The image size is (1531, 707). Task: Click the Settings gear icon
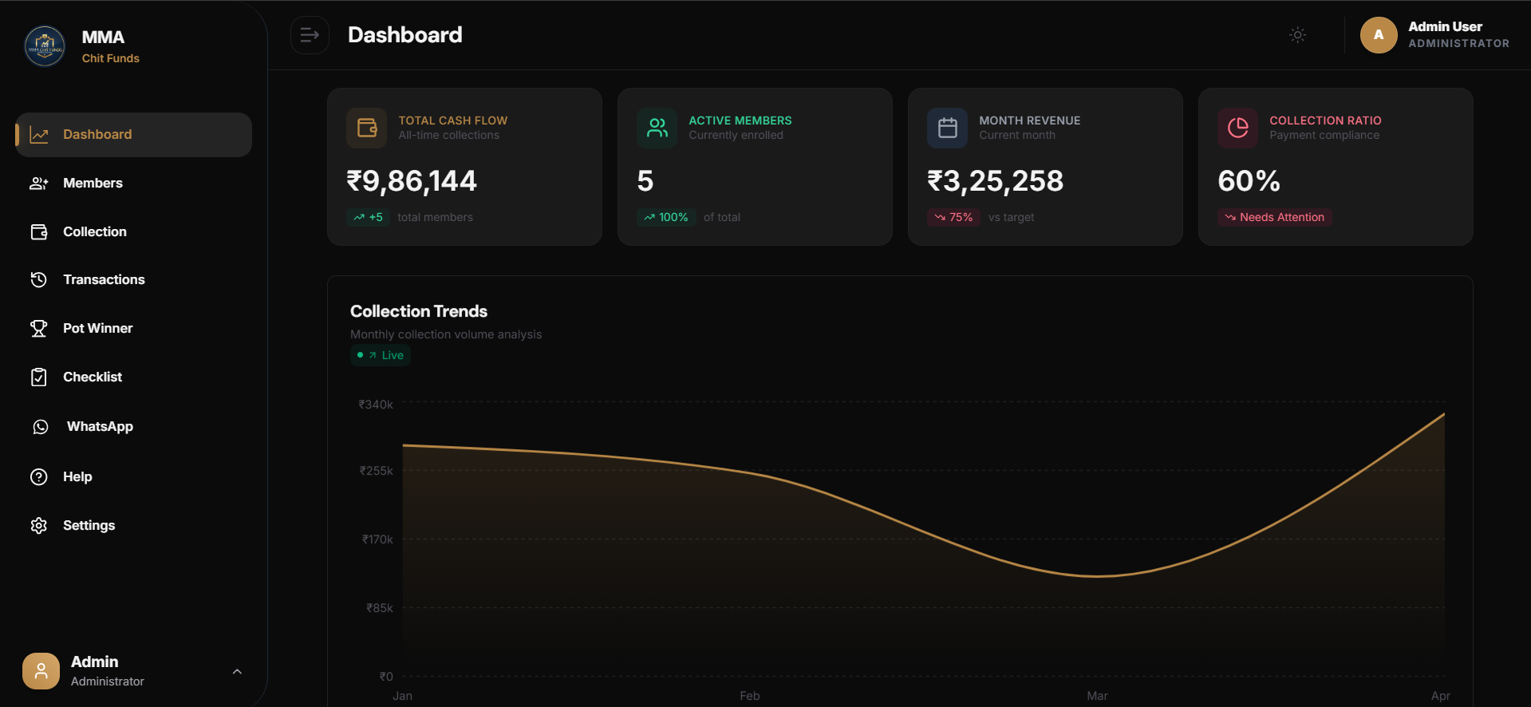[39, 526]
